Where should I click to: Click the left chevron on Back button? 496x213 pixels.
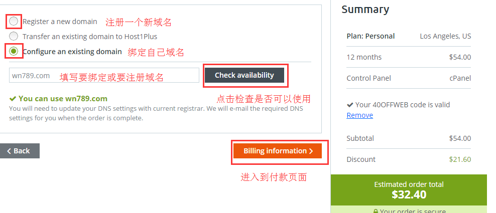(9, 151)
